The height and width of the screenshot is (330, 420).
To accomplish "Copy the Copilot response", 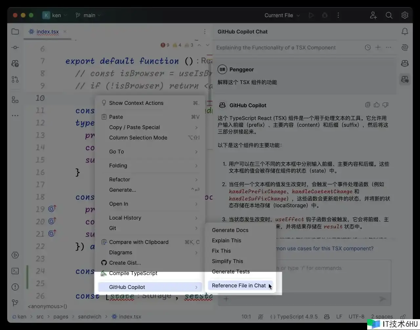I will pos(367,105).
